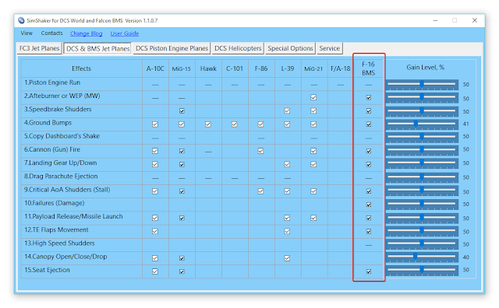Toggle Speedbrake Shudders checkbox for L-39

click(x=287, y=110)
